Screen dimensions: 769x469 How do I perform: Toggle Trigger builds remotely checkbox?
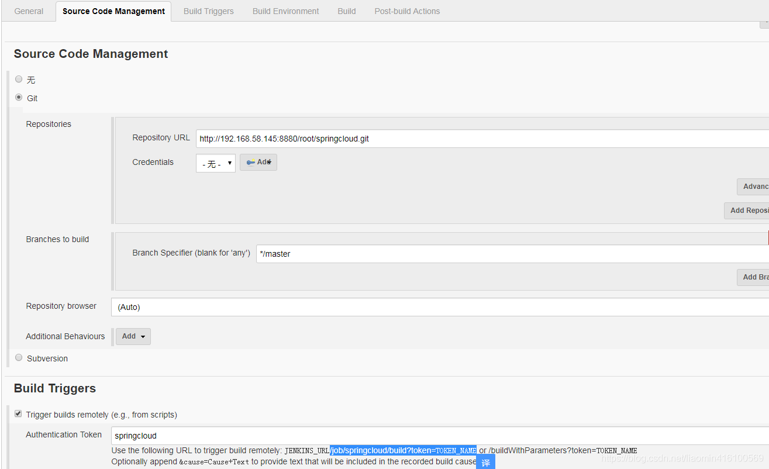point(18,414)
